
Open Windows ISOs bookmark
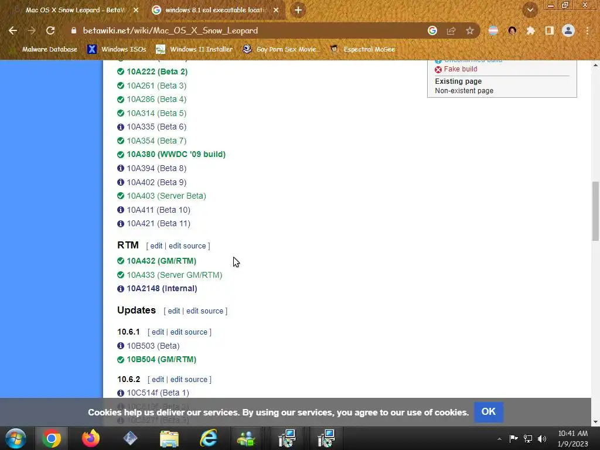(117, 49)
